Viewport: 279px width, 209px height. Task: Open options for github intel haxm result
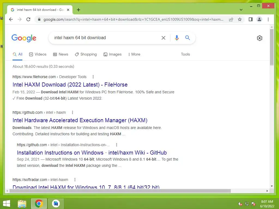point(72,112)
